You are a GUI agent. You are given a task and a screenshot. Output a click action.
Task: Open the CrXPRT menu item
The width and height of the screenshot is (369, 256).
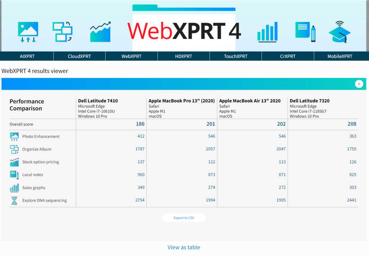pyautogui.click(x=288, y=56)
